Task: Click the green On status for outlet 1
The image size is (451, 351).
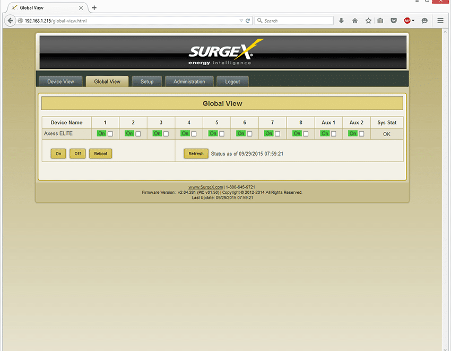Action: pos(101,133)
